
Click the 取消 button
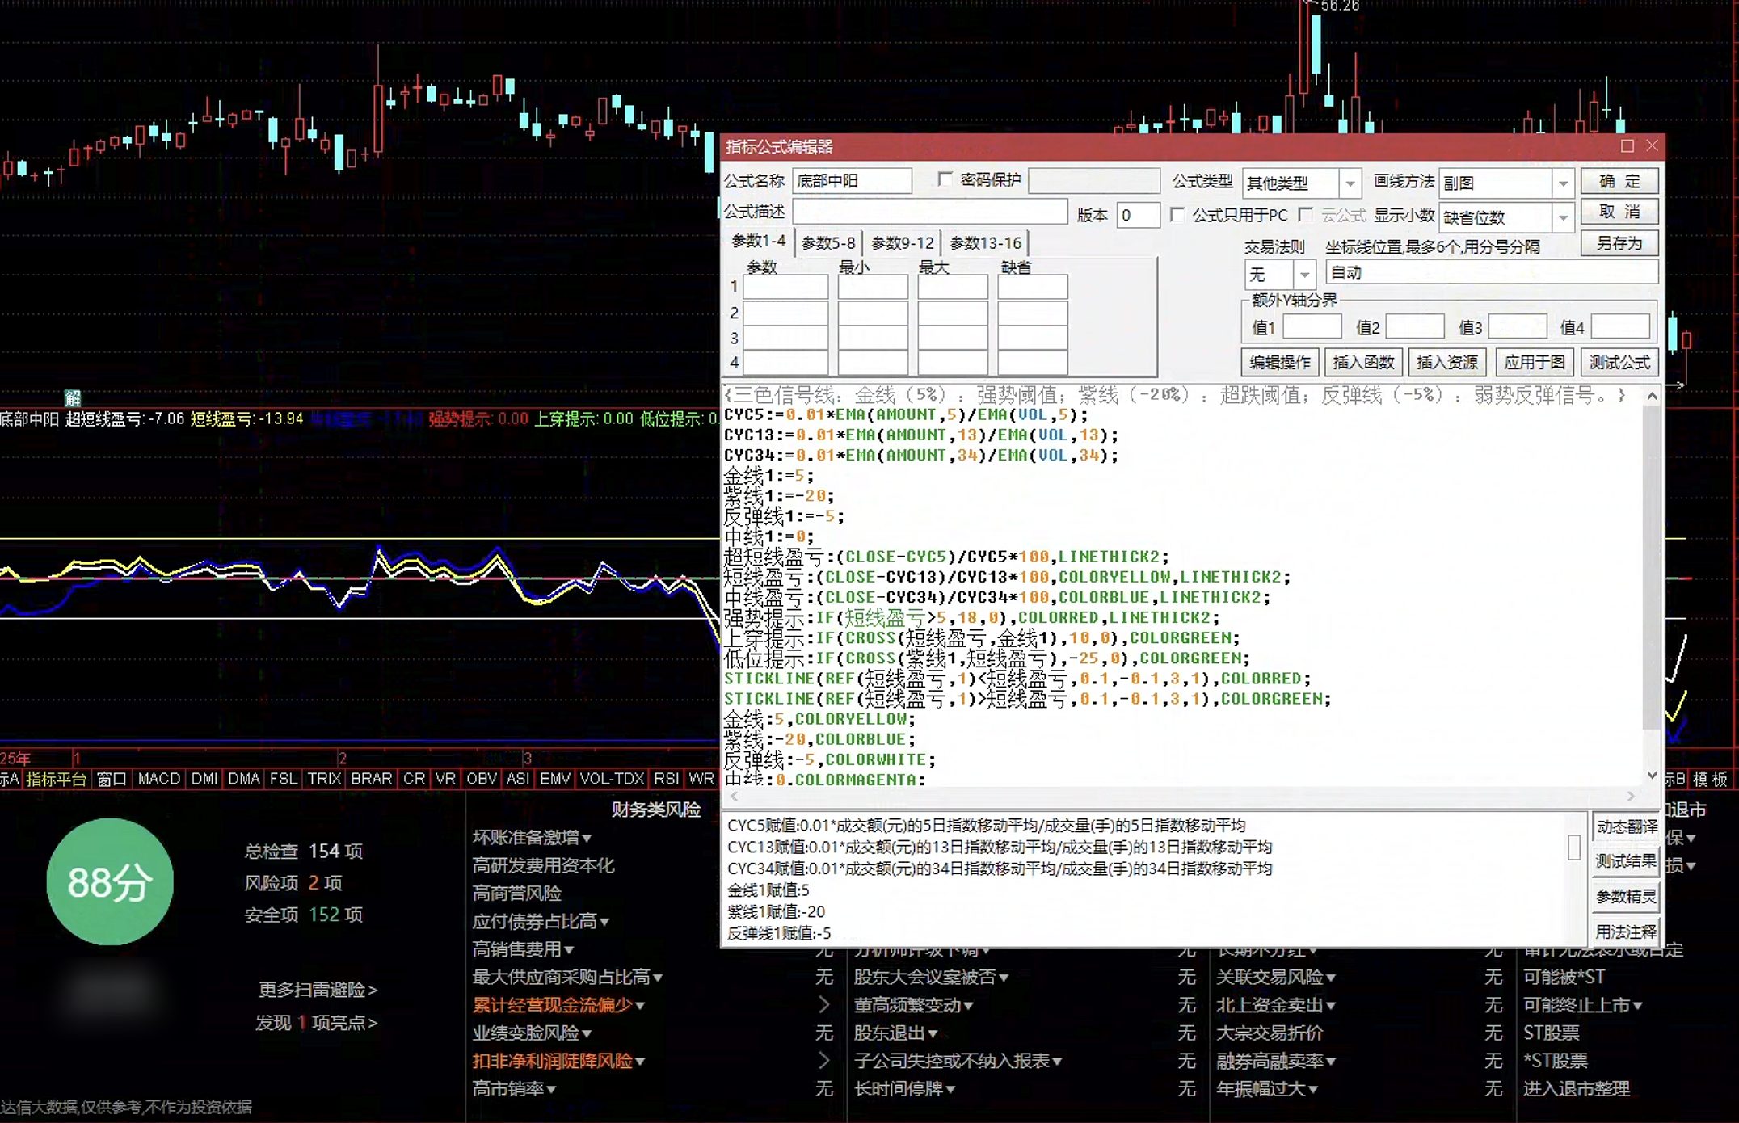pyautogui.click(x=1620, y=212)
